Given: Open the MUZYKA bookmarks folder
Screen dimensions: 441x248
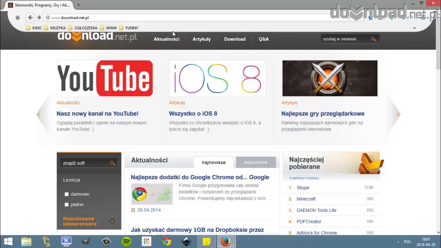Looking at the screenshot, I should 55,28.
